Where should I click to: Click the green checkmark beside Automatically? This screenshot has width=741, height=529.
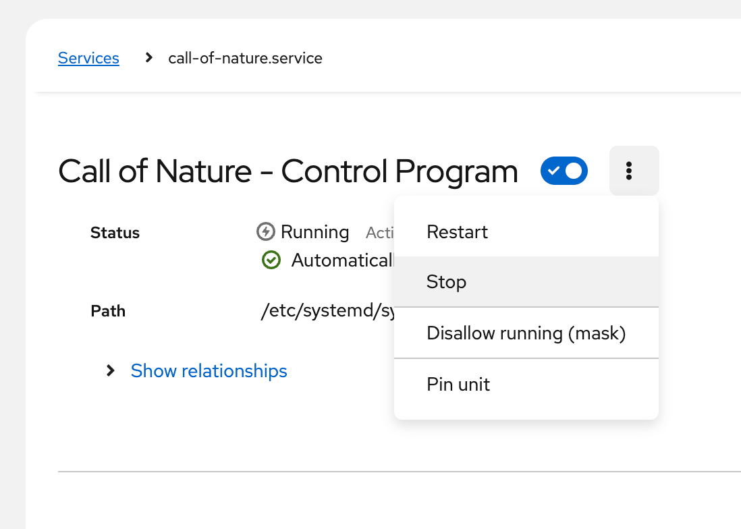(271, 260)
